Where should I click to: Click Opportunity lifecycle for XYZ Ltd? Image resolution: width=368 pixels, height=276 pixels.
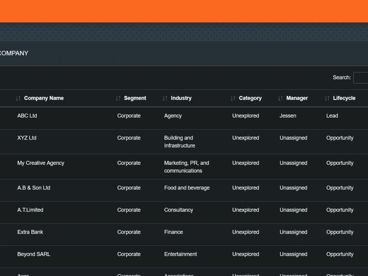tap(340, 138)
